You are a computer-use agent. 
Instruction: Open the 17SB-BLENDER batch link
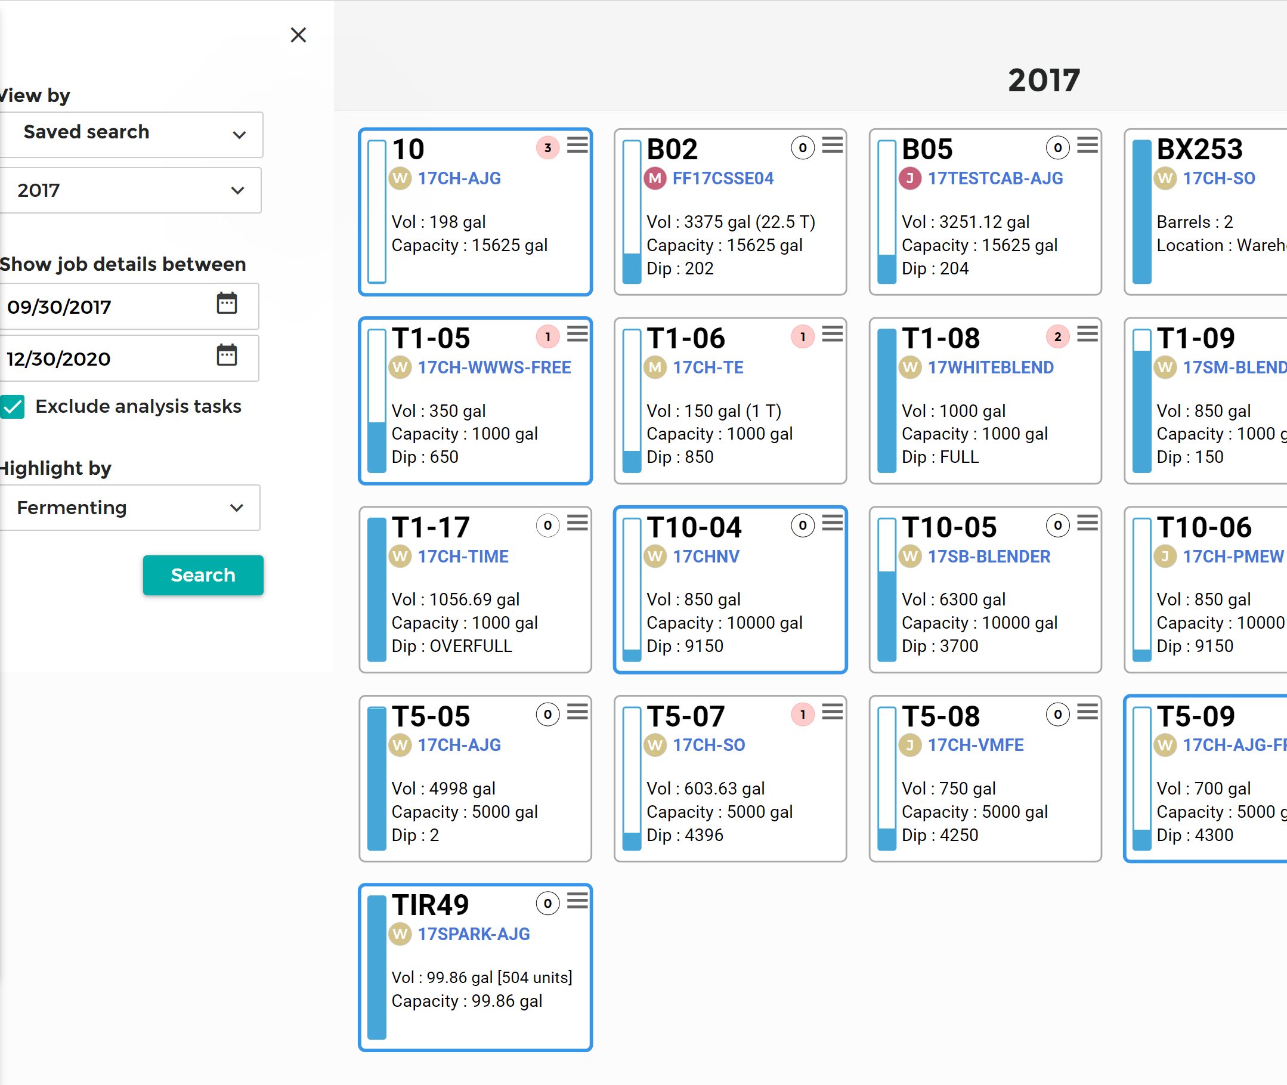click(x=989, y=557)
